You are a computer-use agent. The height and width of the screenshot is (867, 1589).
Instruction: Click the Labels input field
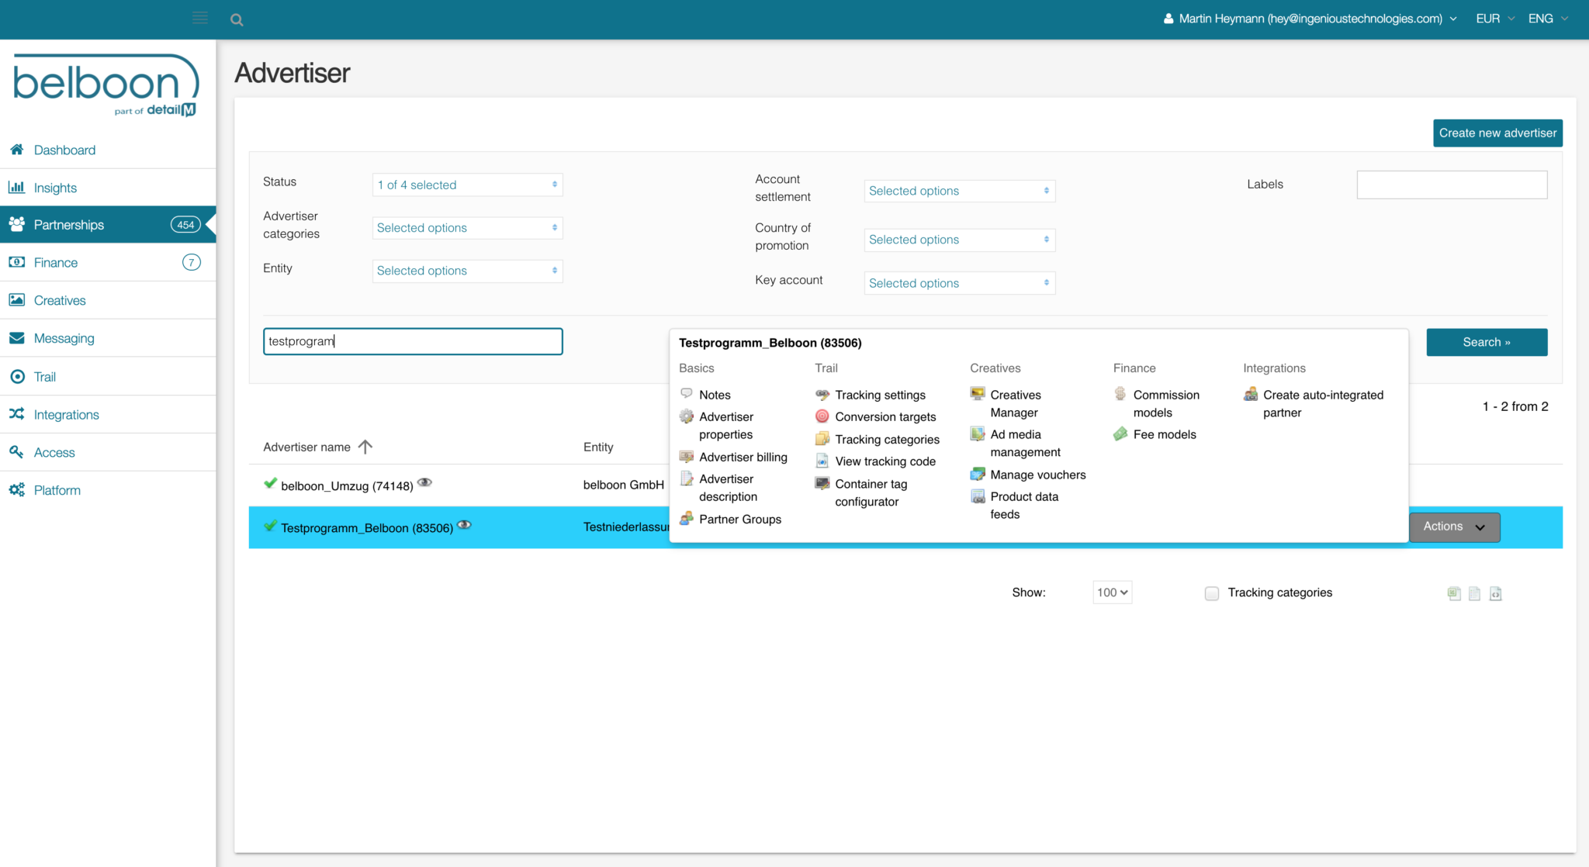coord(1452,185)
